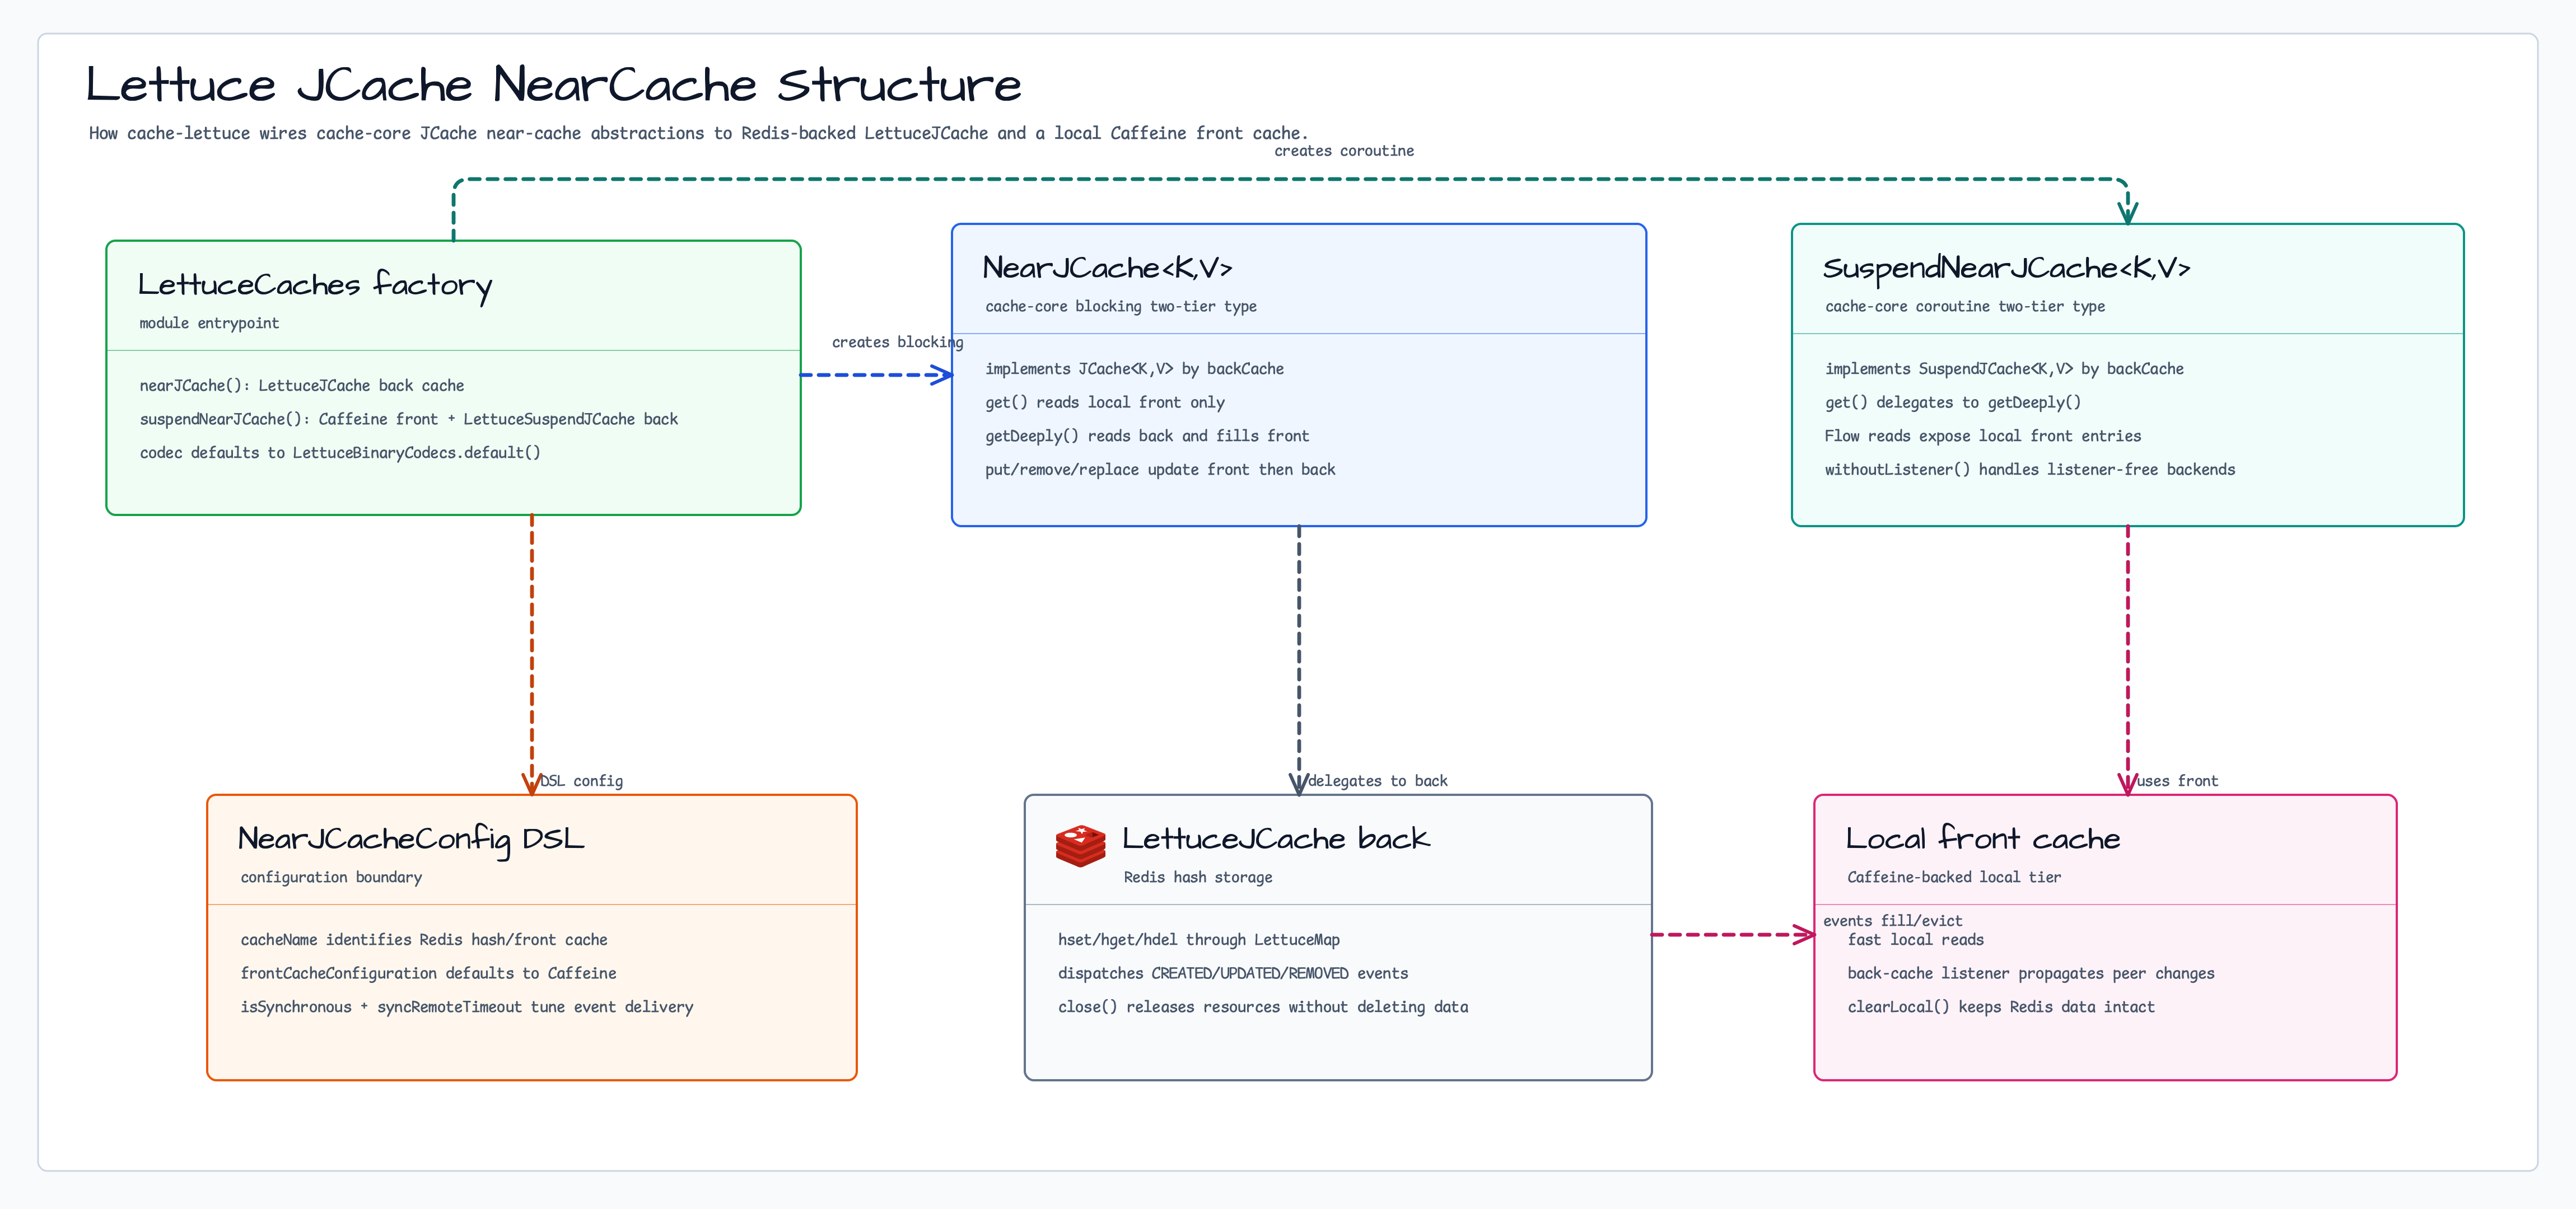Click the 'suspendNearJCache(): Caffeine front' line
The image size is (2576, 1209).
coord(409,420)
